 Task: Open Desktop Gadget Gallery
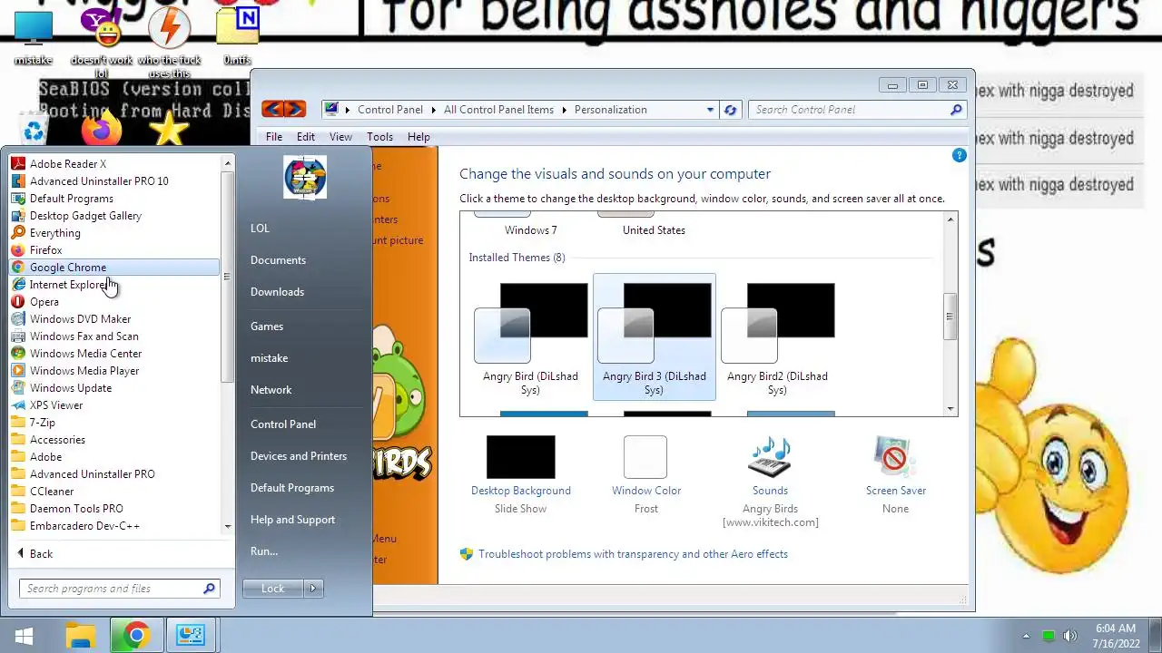85,216
